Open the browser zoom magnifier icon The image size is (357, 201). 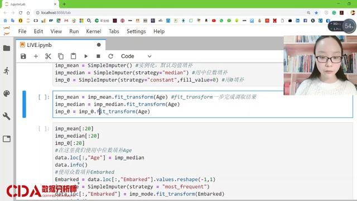pyautogui.click(x=308, y=13)
